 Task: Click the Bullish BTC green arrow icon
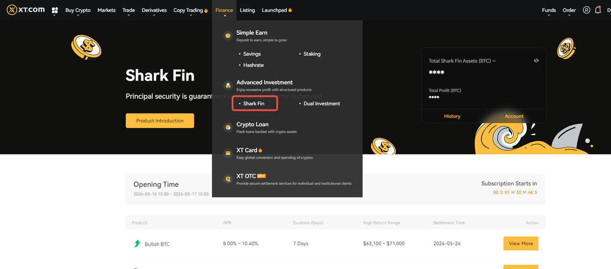pos(137,244)
